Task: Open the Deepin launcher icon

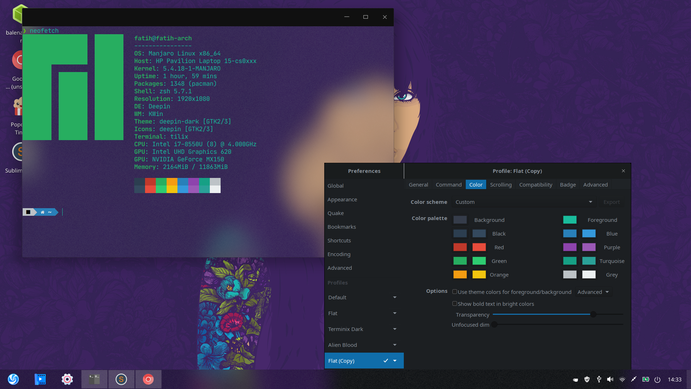Action: click(13, 379)
